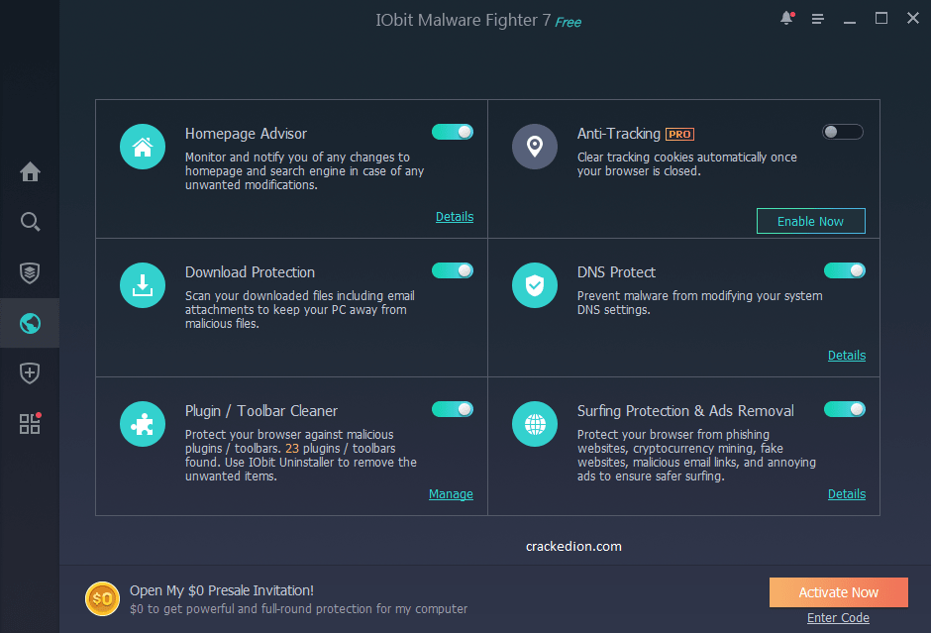Switch off DNS Protect

(844, 270)
